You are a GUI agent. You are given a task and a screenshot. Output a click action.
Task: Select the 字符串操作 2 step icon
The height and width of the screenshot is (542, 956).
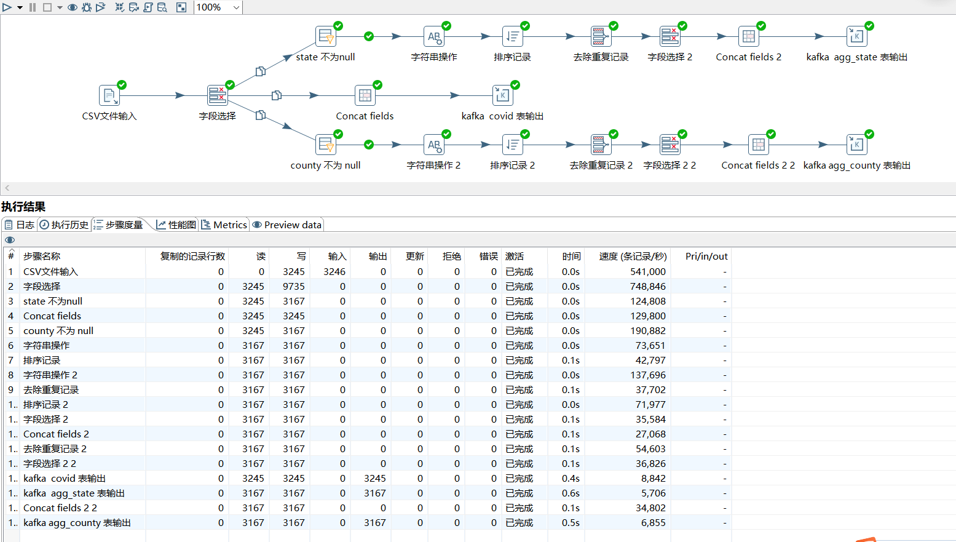[x=434, y=145]
